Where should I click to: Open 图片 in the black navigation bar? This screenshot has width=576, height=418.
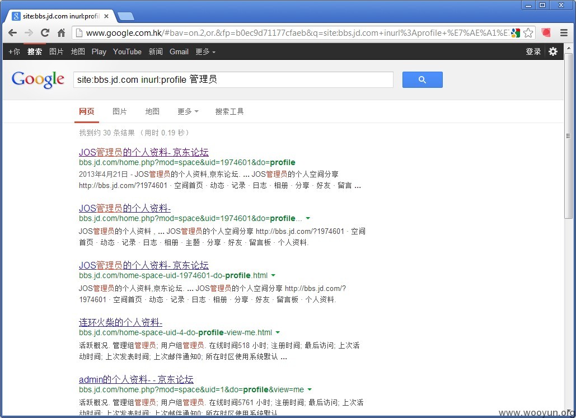pyautogui.click(x=56, y=51)
